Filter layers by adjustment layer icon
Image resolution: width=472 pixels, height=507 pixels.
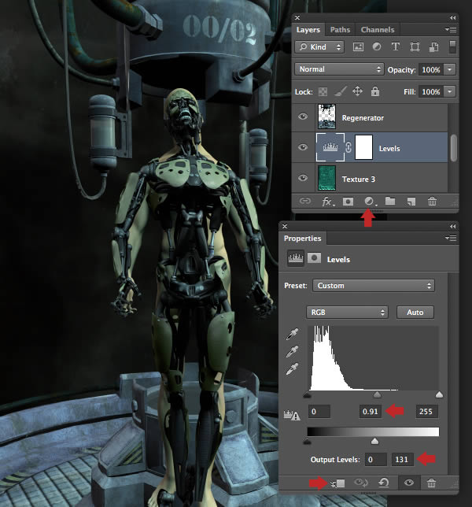[377, 47]
